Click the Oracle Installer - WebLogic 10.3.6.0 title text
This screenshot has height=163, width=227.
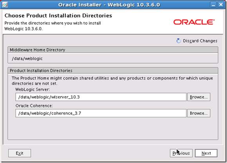tap(109, 5)
